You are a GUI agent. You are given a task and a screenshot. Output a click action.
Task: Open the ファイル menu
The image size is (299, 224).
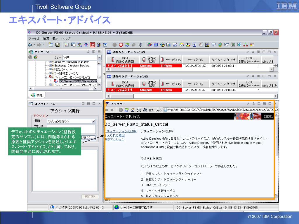click(x=34, y=38)
